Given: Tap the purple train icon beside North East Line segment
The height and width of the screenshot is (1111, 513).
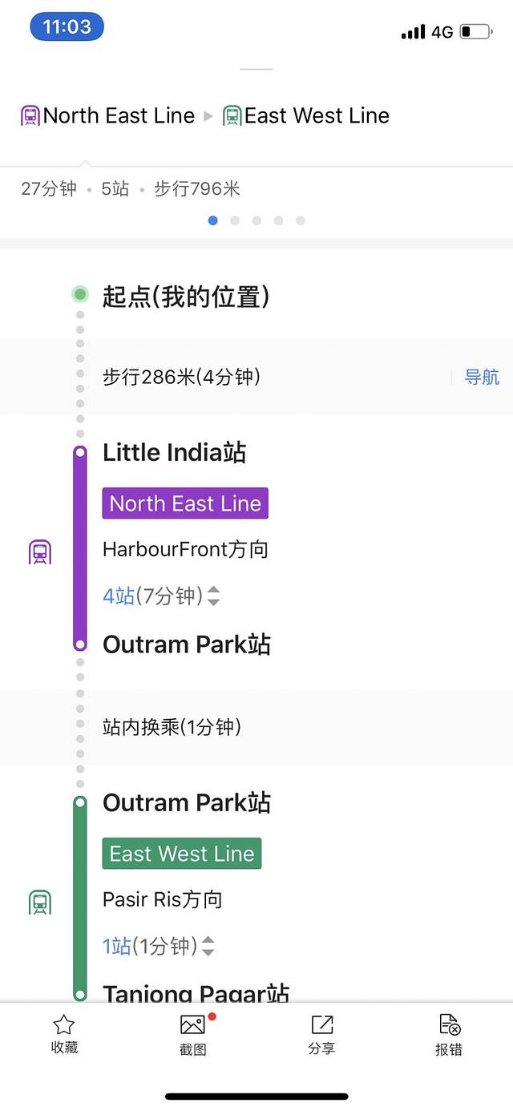Looking at the screenshot, I should 40,552.
